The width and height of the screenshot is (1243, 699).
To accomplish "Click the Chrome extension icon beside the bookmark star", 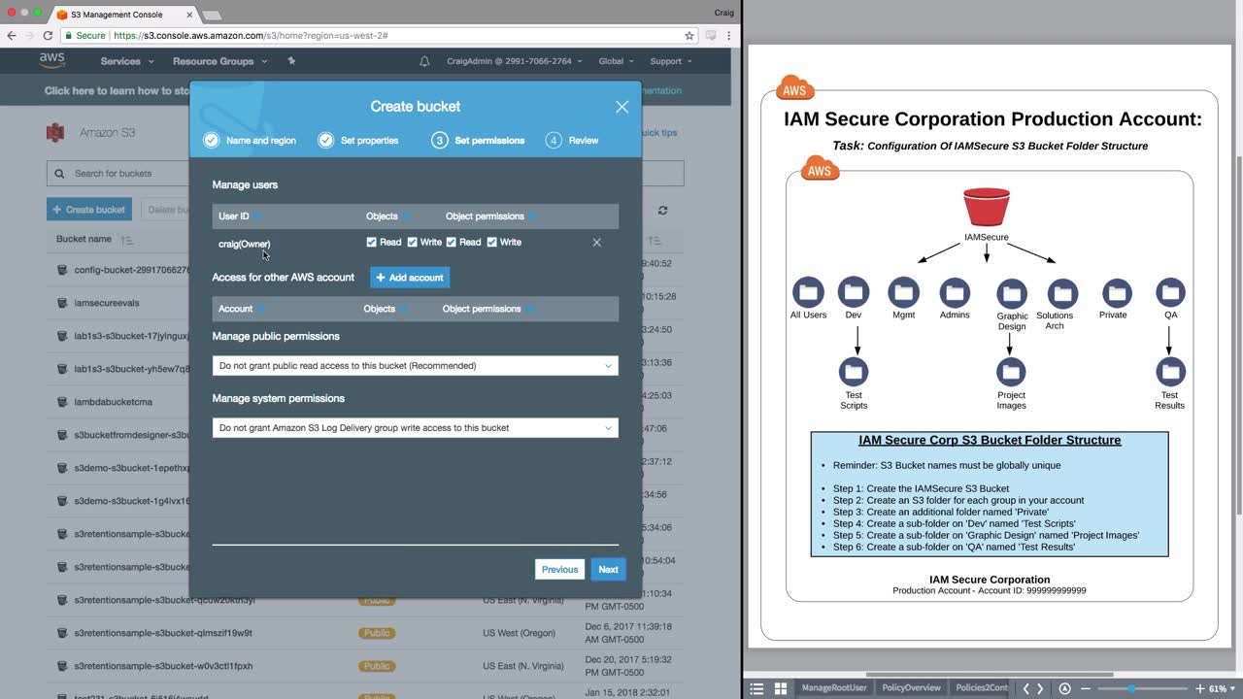I will pos(711,35).
